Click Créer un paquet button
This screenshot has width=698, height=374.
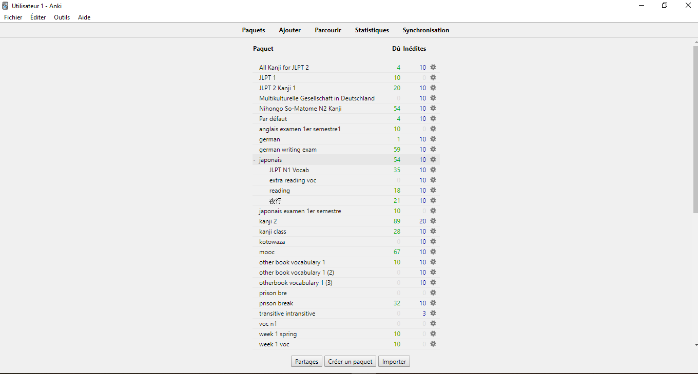click(x=351, y=361)
